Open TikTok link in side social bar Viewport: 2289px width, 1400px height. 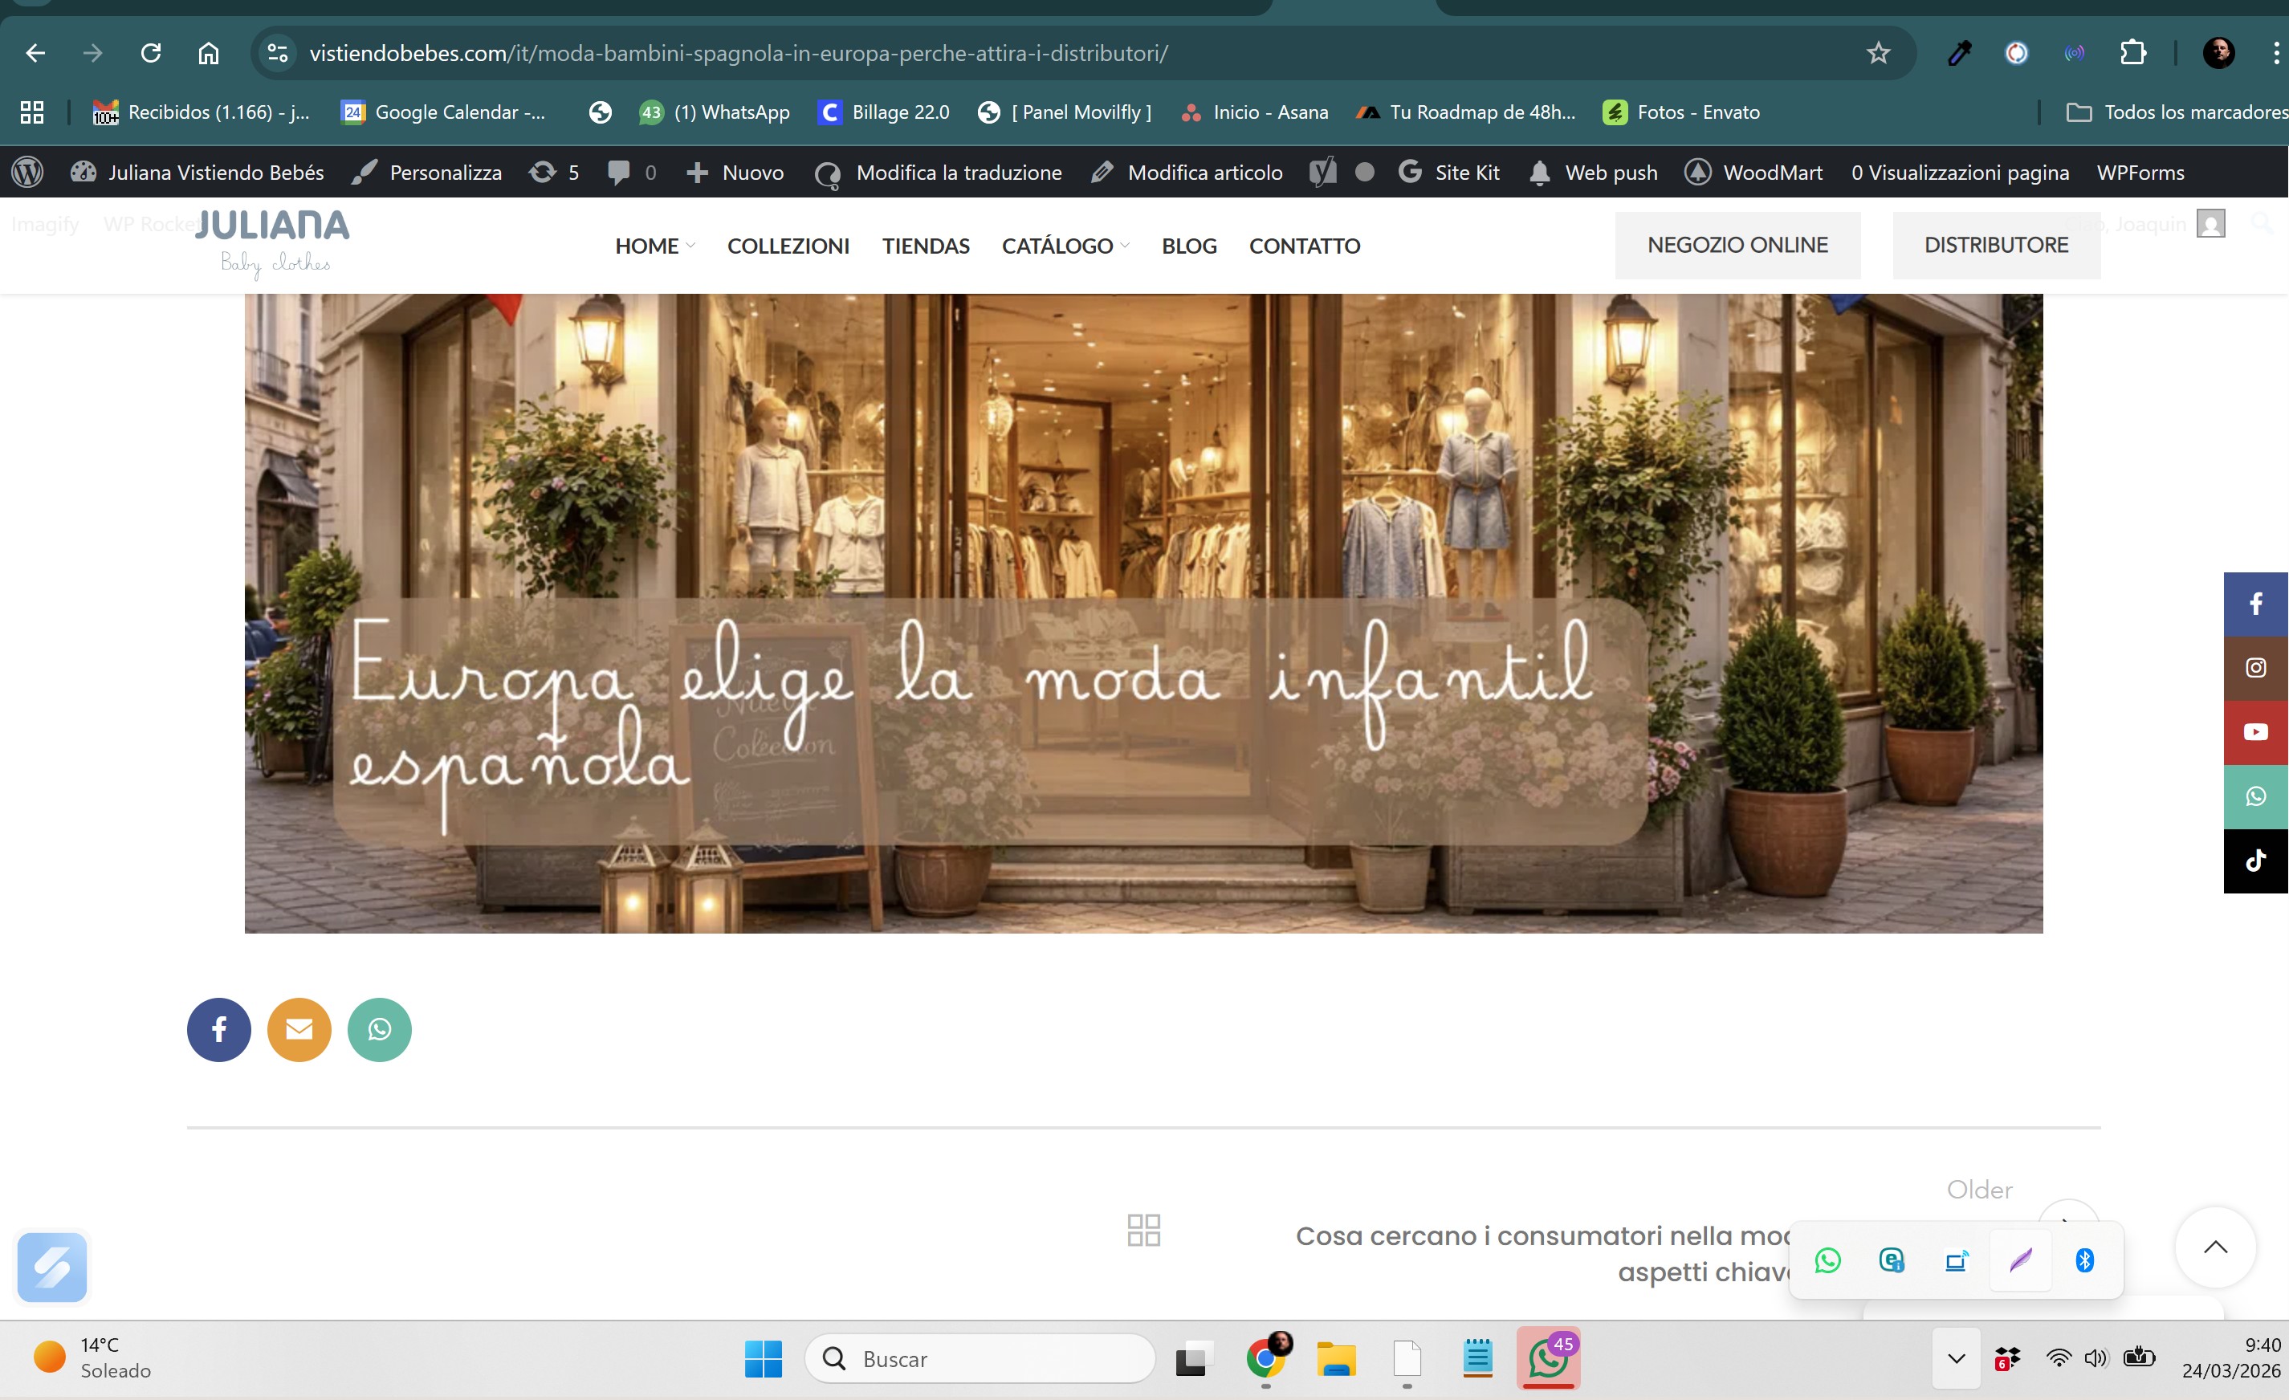(x=2255, y=861)
